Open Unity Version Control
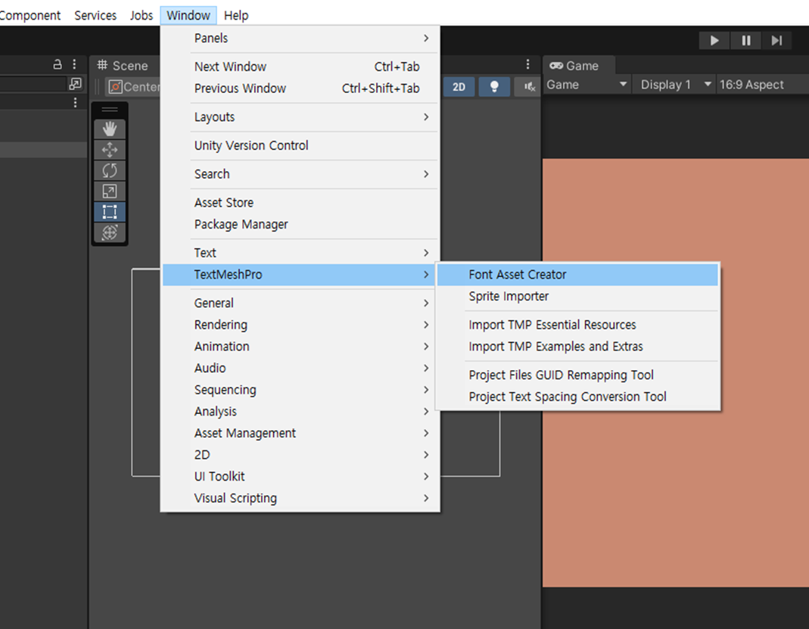Screen dimensions: 809x629 [x=300, y=145]
